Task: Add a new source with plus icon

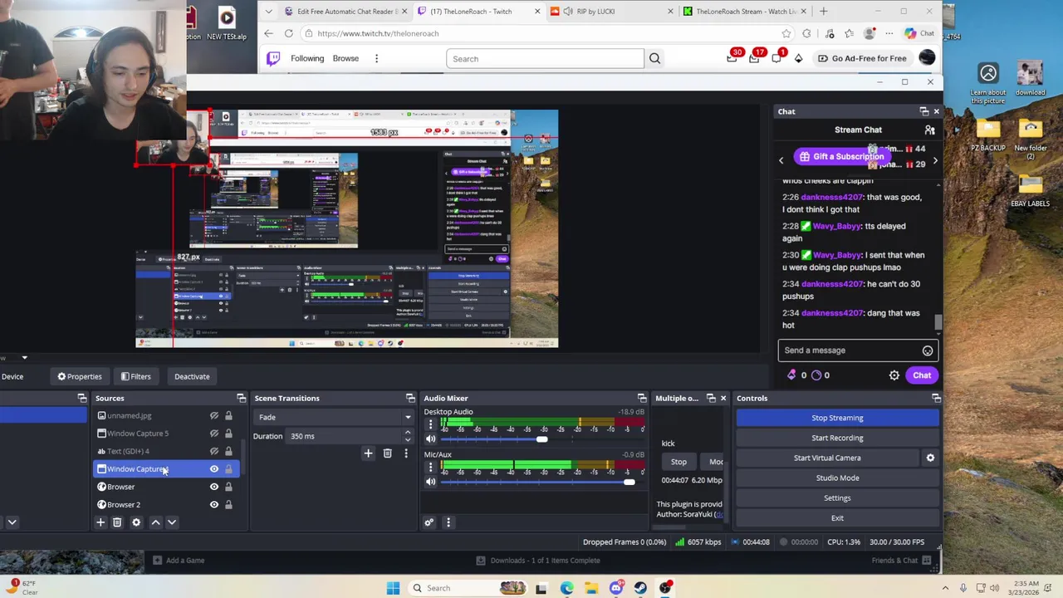Action: point(100,522)
